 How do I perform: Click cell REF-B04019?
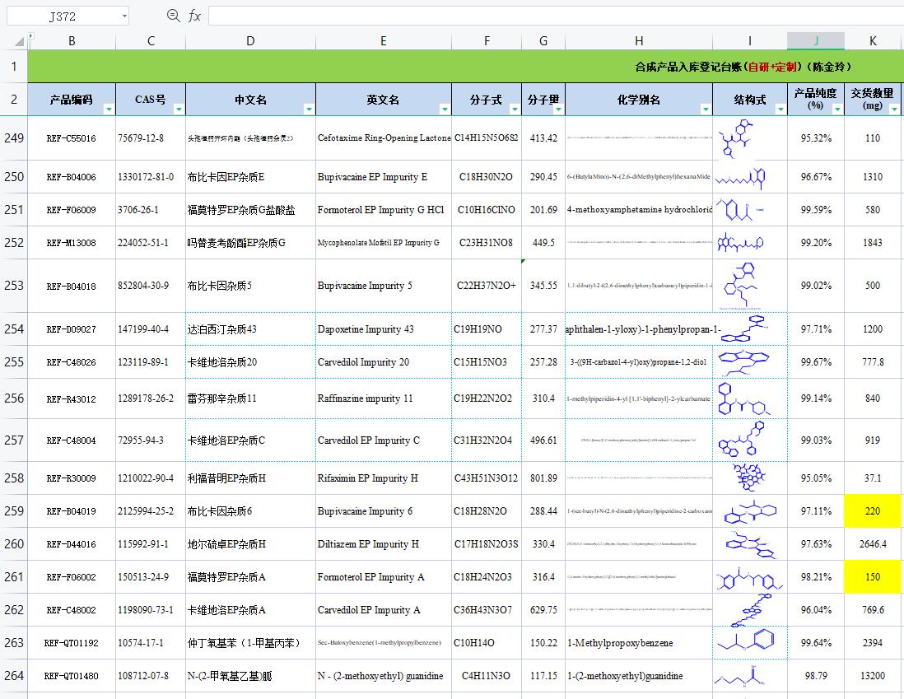pos(72,511)
